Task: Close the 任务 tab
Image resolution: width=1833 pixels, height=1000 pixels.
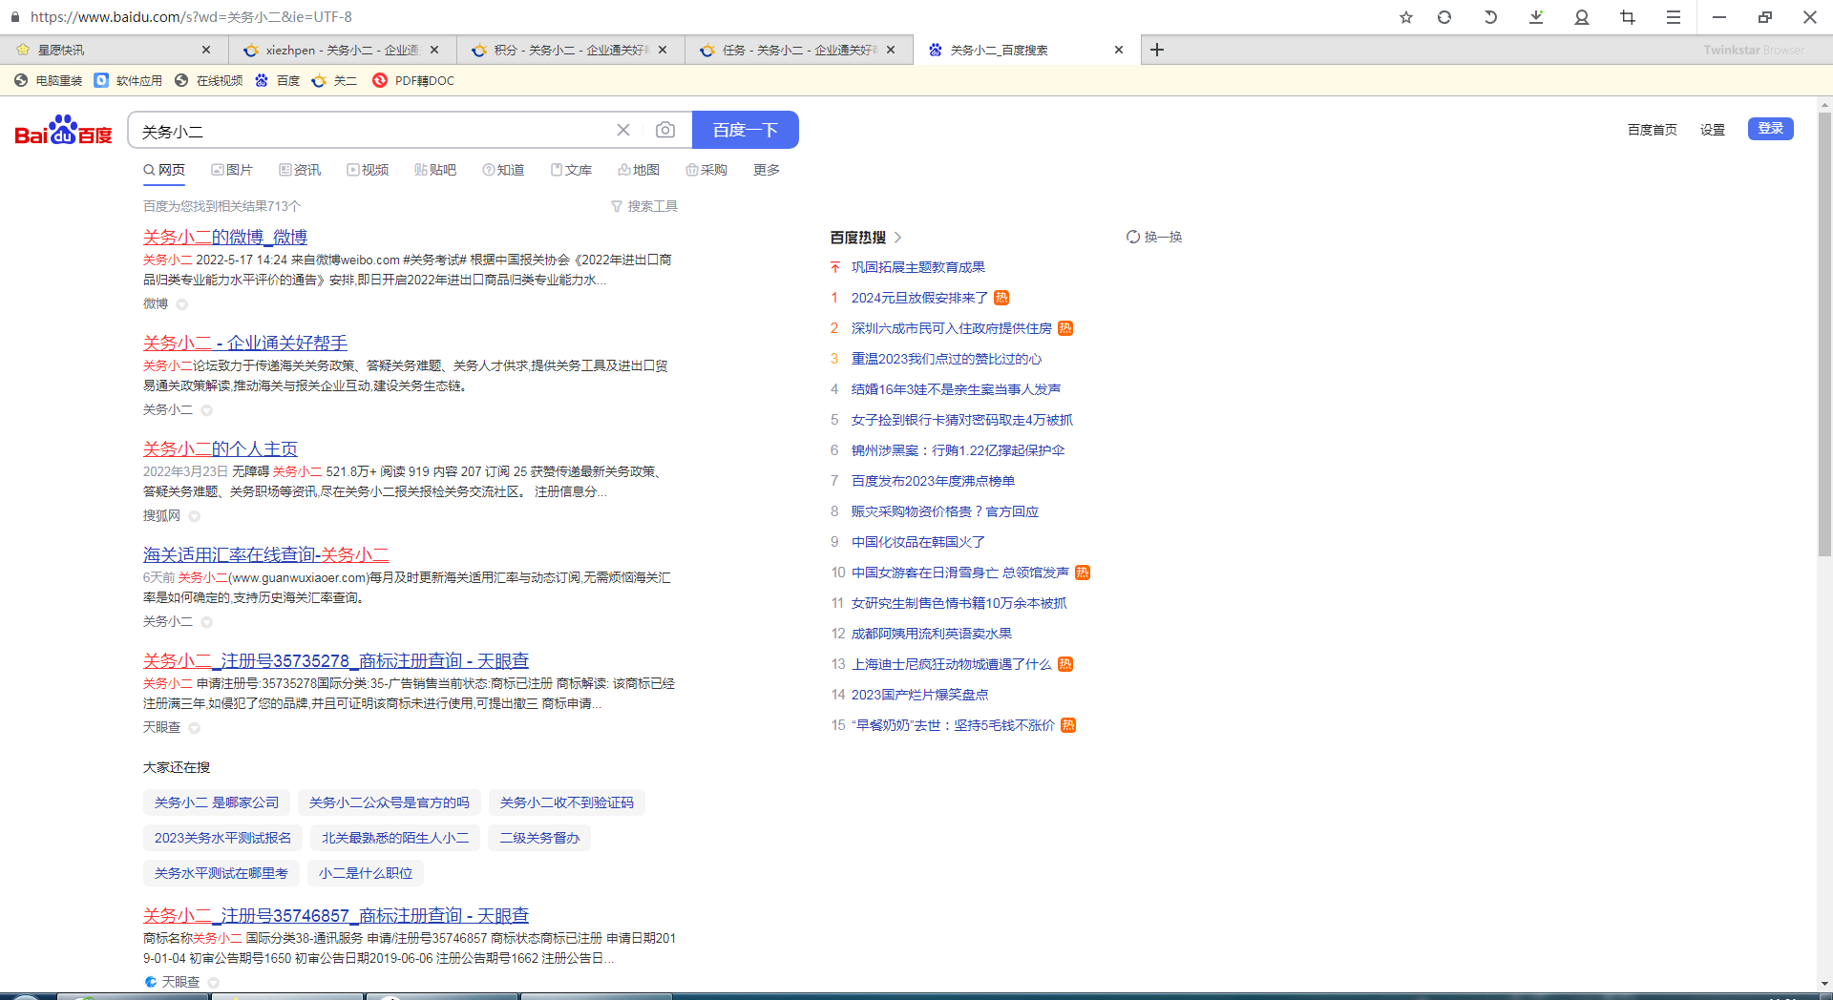Action: (891, 50)
